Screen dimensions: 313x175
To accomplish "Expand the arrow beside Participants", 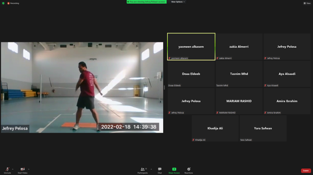I will pyautogui.click(x=151, y=169).
